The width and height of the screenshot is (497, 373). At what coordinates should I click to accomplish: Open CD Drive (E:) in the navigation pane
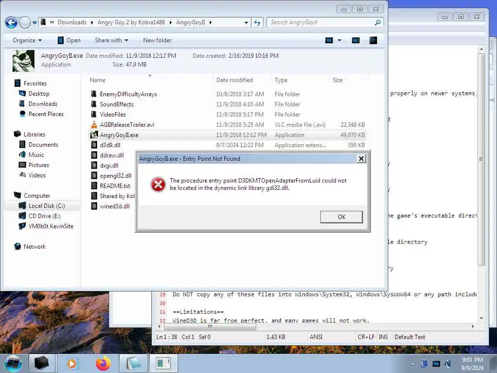(x=44, y=216)
